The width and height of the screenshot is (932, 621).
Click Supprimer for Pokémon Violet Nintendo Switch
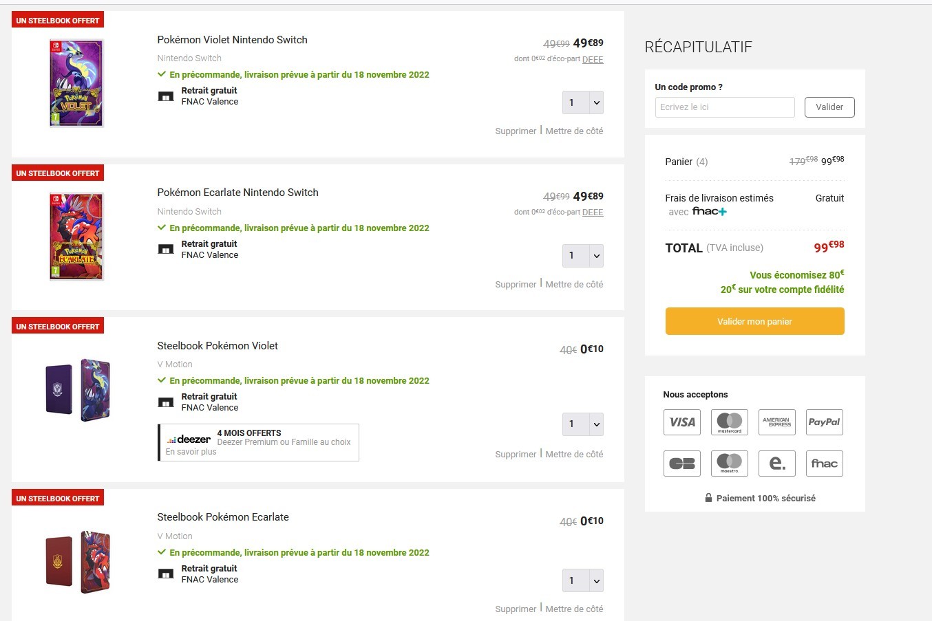pos(516,131)
